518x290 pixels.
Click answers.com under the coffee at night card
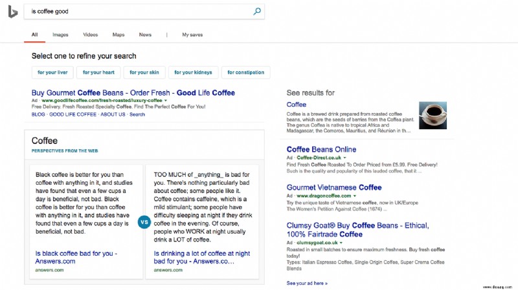coord(168,270)
